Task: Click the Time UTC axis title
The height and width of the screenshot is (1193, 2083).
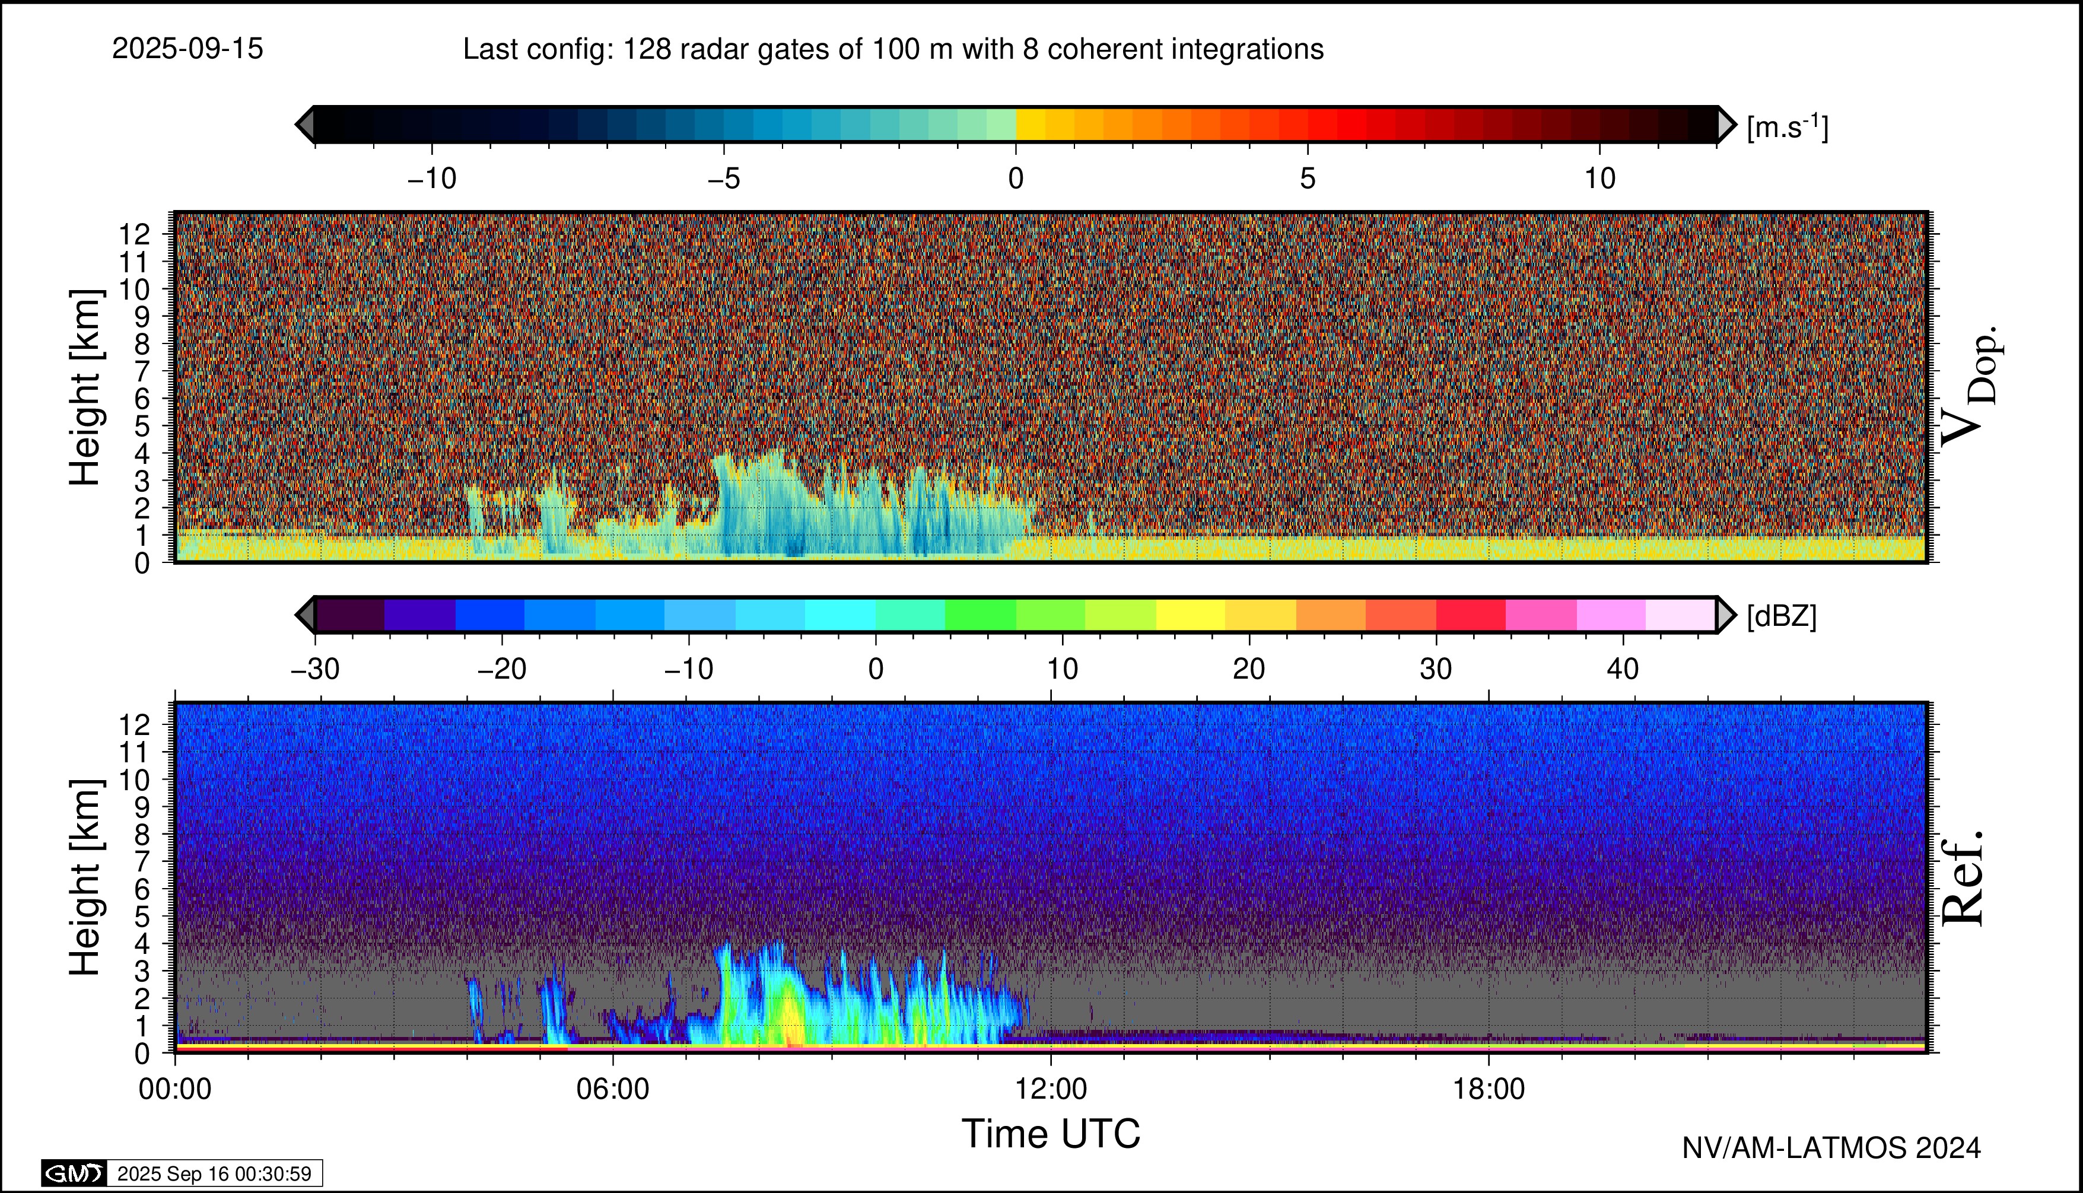Action: point(1051,1134)
